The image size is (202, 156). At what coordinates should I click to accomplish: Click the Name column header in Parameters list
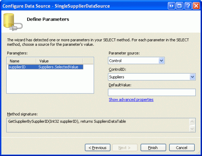pyautogui.click(x=22, y=61)
